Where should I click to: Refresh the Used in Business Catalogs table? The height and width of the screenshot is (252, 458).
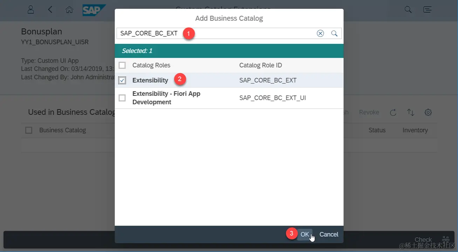point(393,112)
